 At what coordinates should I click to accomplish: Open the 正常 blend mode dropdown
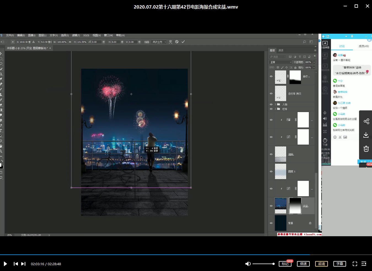tap(280, 62)
